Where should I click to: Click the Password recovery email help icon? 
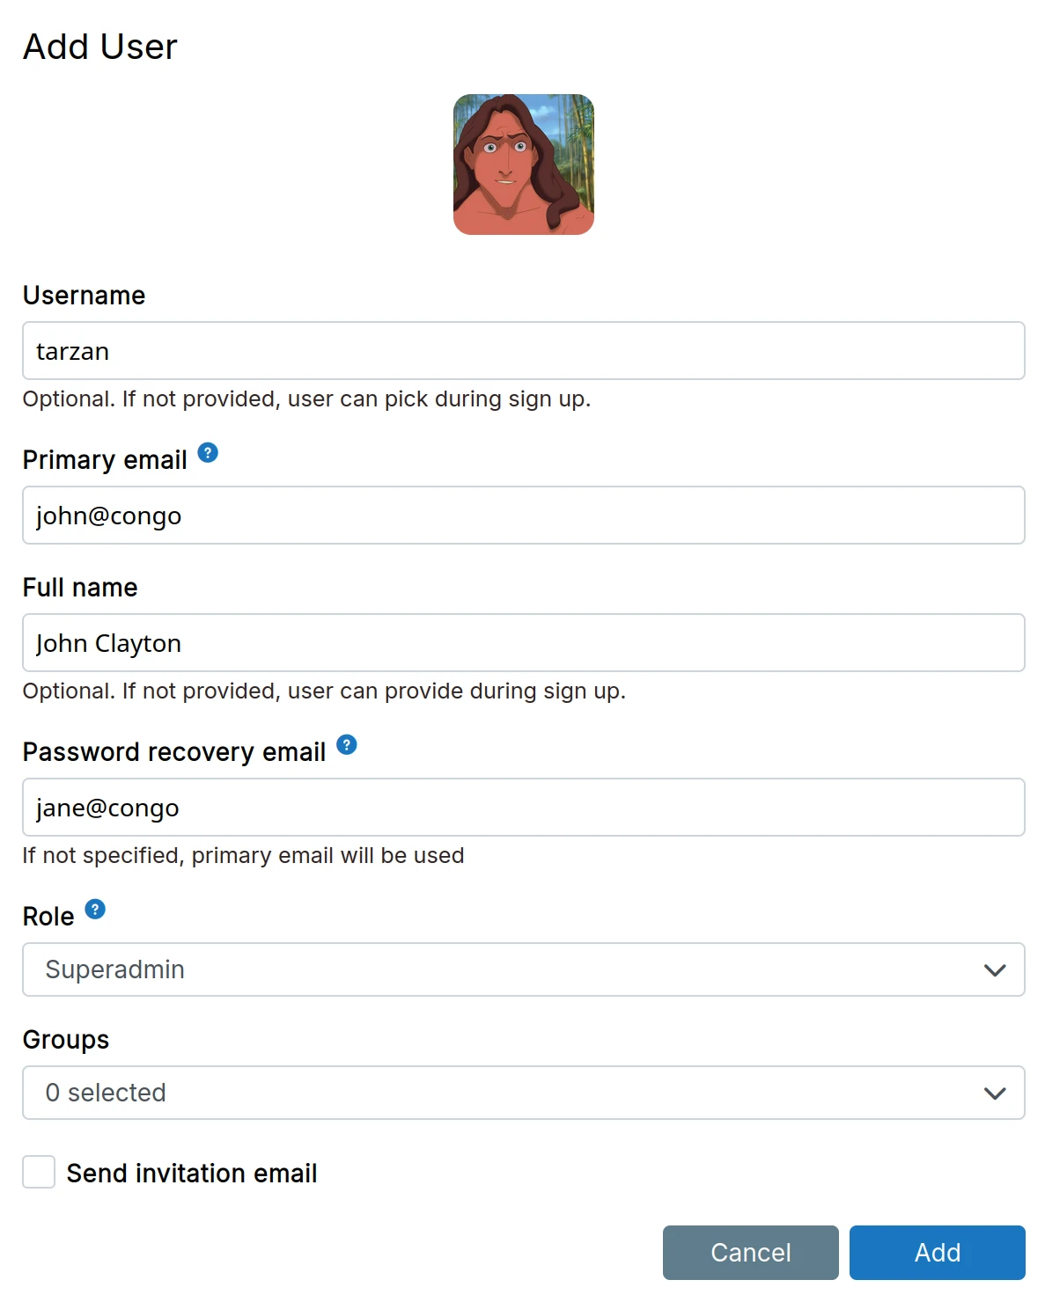click(347, 745)
